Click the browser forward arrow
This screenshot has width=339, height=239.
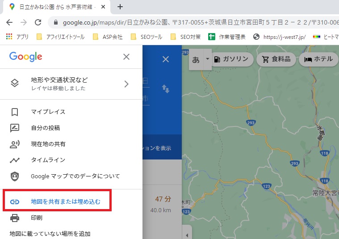point(24,22)
